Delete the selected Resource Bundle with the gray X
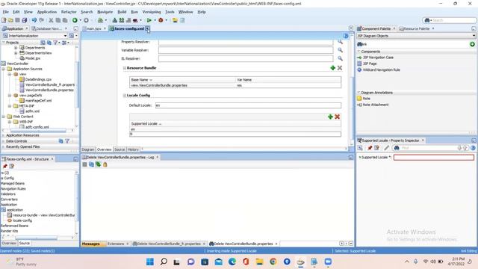Screen dimensions: 478x269 coord(340,68)
